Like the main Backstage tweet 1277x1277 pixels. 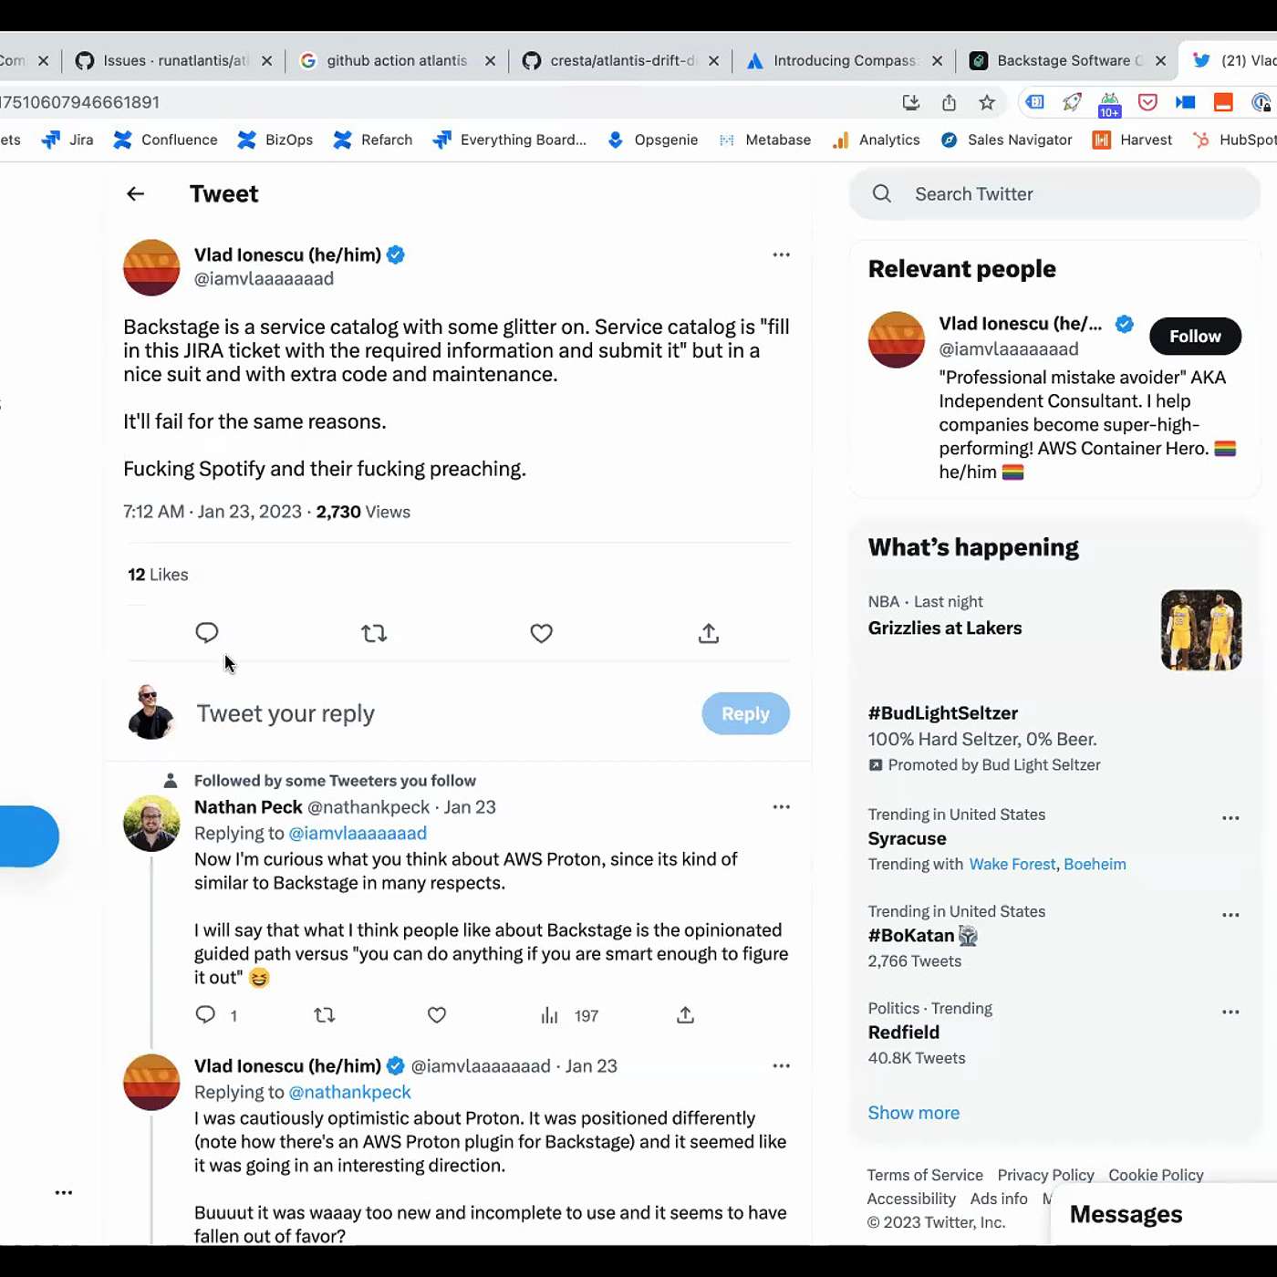pyautogui.click(x=541, y=633)
